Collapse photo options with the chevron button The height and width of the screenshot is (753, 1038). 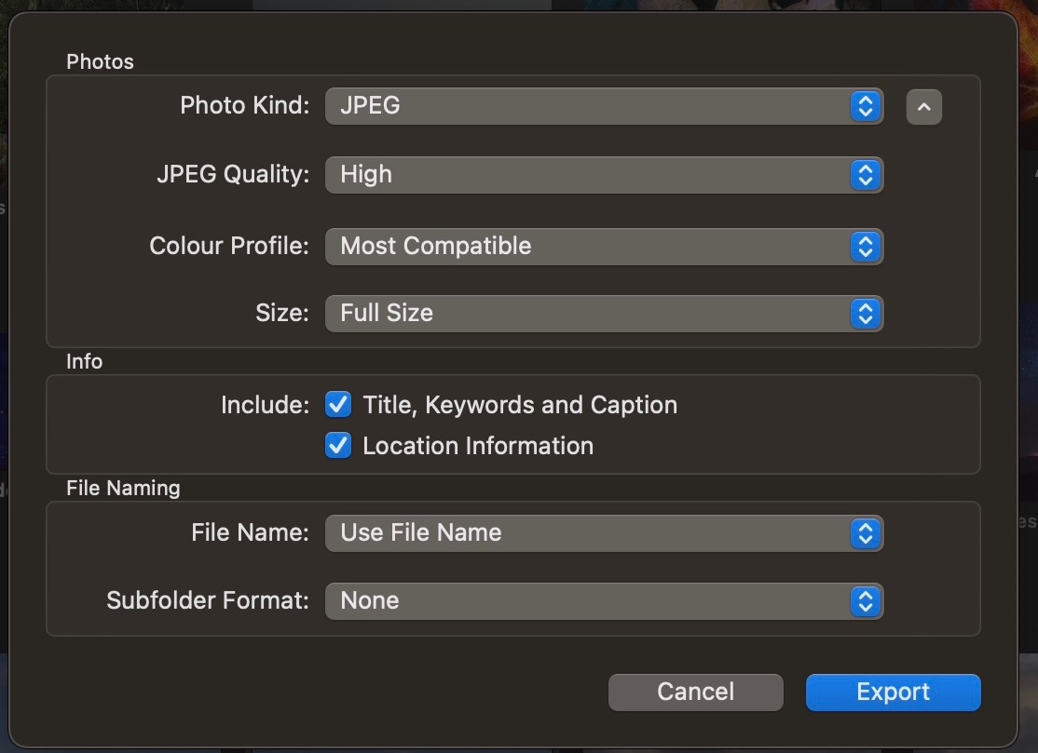923,107
